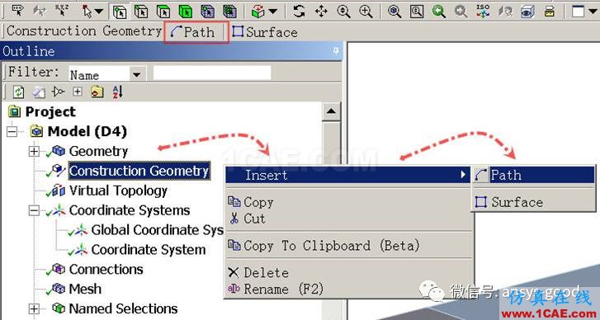The width and height of the screenshot is (600, 320).
Task: Click the Label tool icon in toolbar
Action: [x=17, y=11]
